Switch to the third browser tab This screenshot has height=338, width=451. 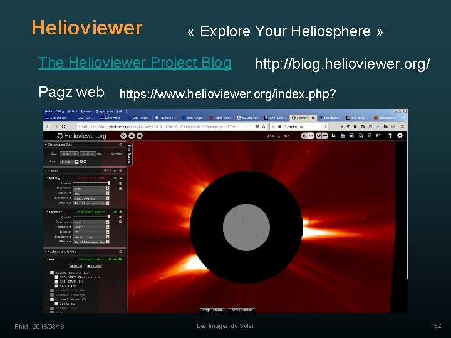pos(111,118)
